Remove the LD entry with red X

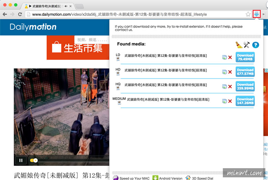tap(230, 57)
